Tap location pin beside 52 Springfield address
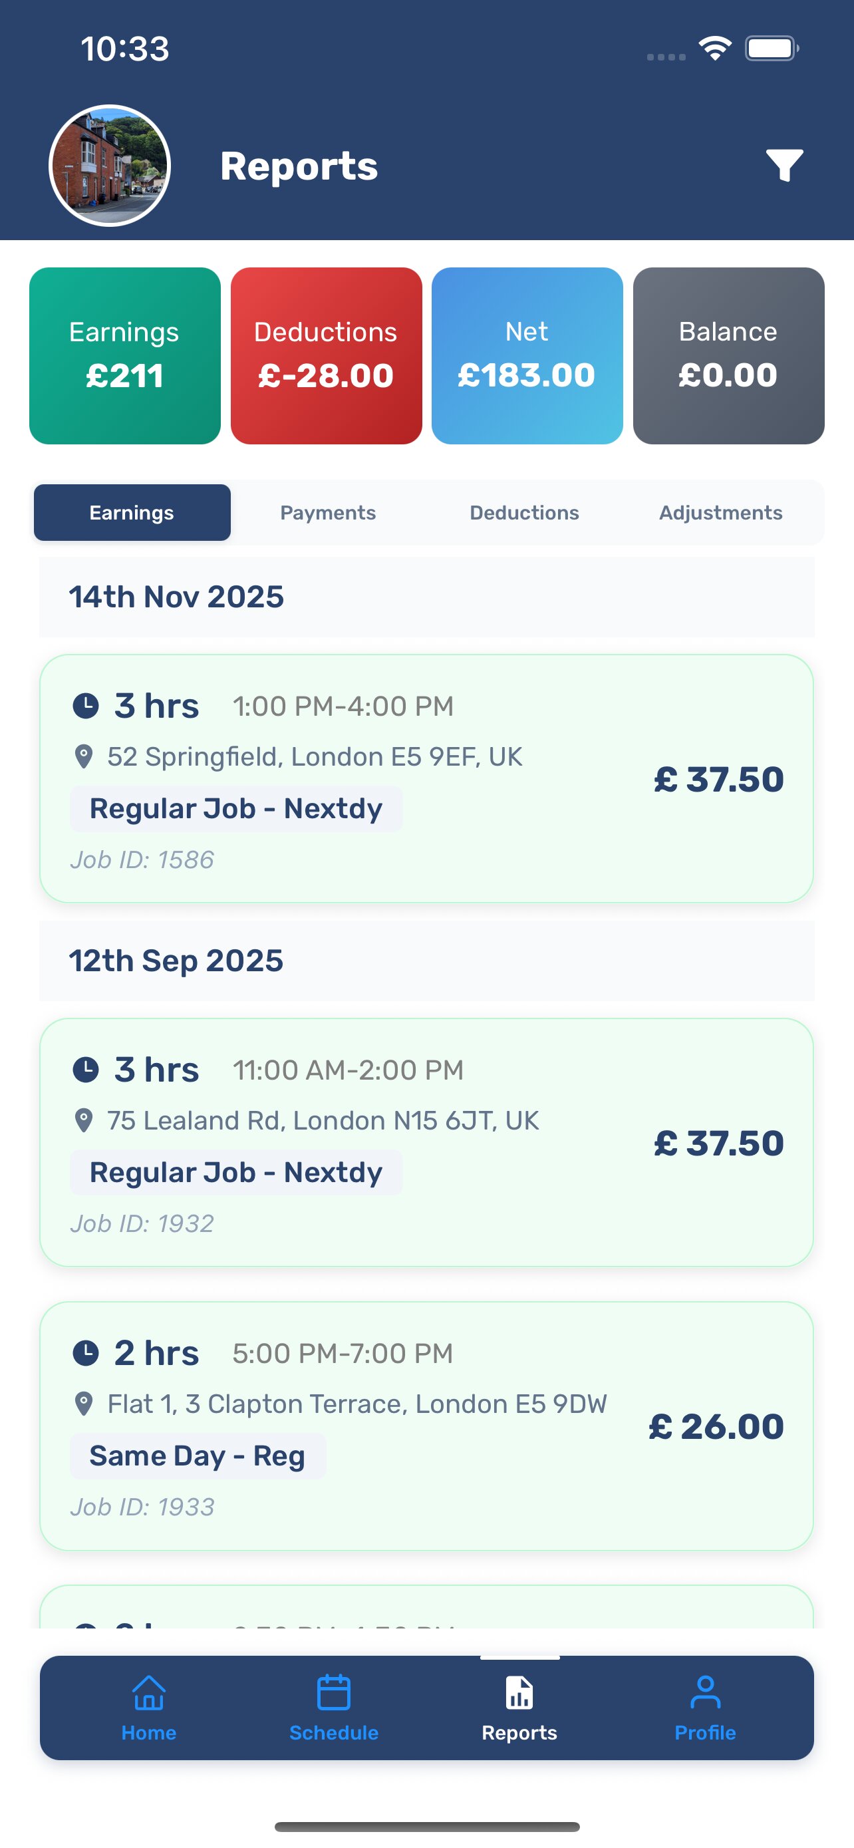This screenshot has width=854, height=1848. click(84, 757)
